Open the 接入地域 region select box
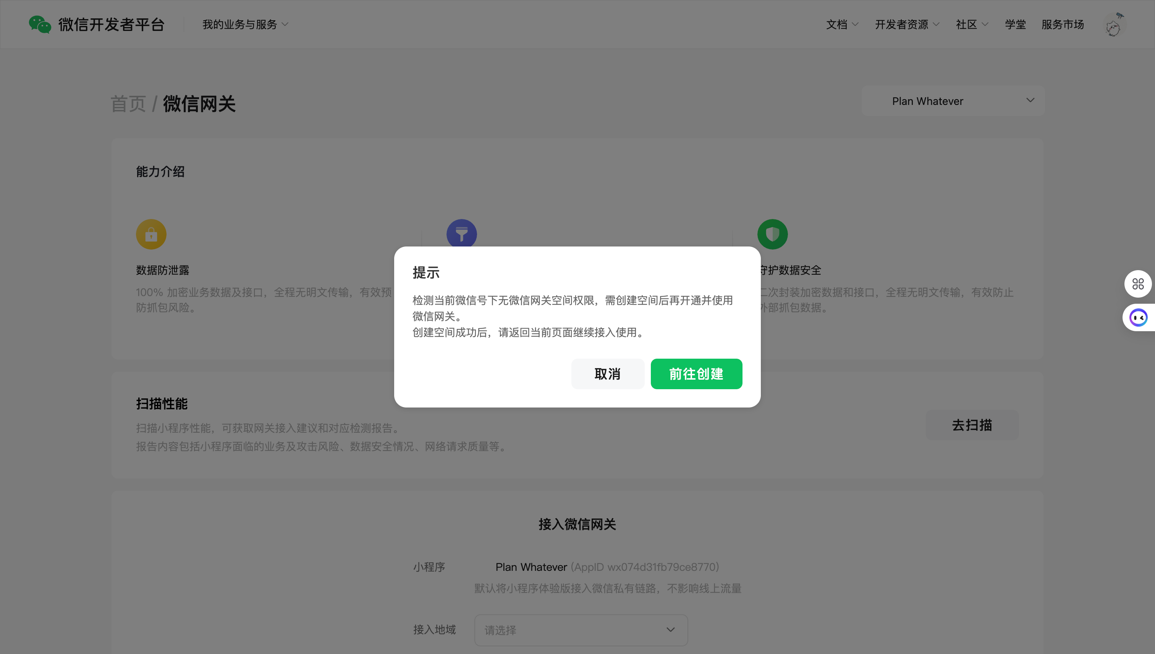This screenshot has width=1155, height=654. pyautogui.click(x=581, y=630)
